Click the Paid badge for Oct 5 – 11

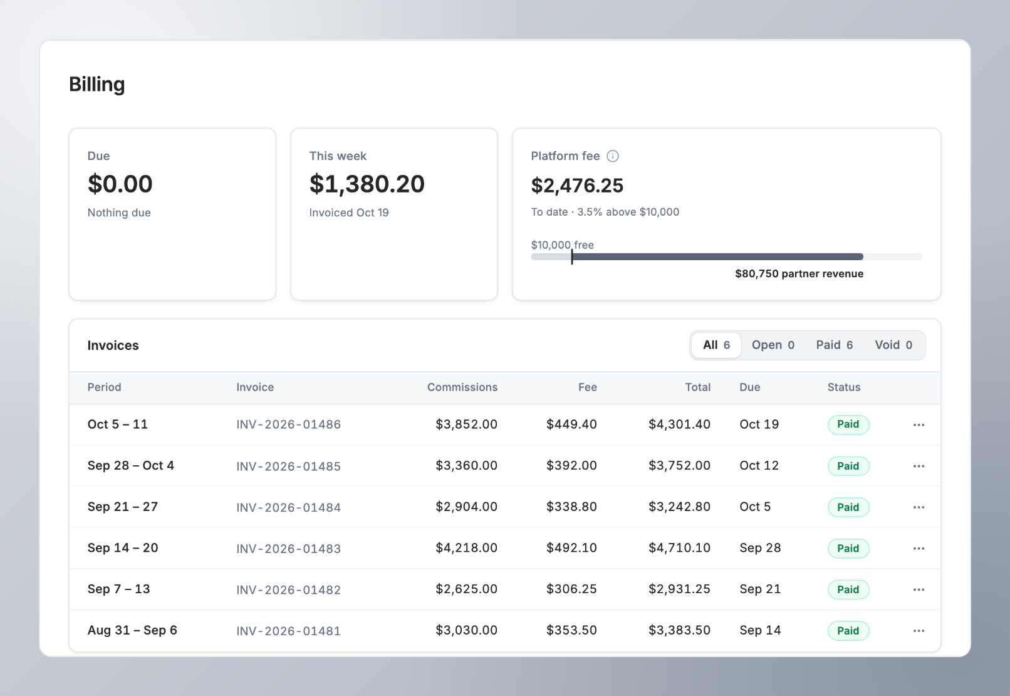coord(848,424)
